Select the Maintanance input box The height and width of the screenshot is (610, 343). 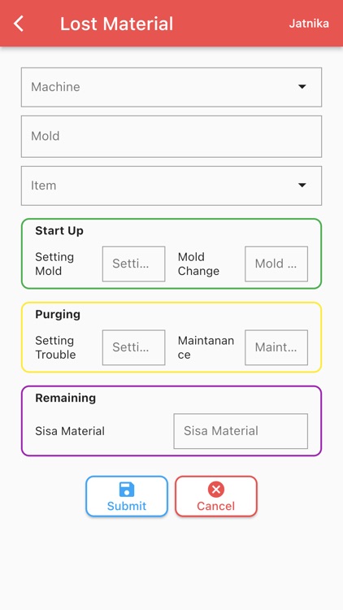tap(276, 347)
